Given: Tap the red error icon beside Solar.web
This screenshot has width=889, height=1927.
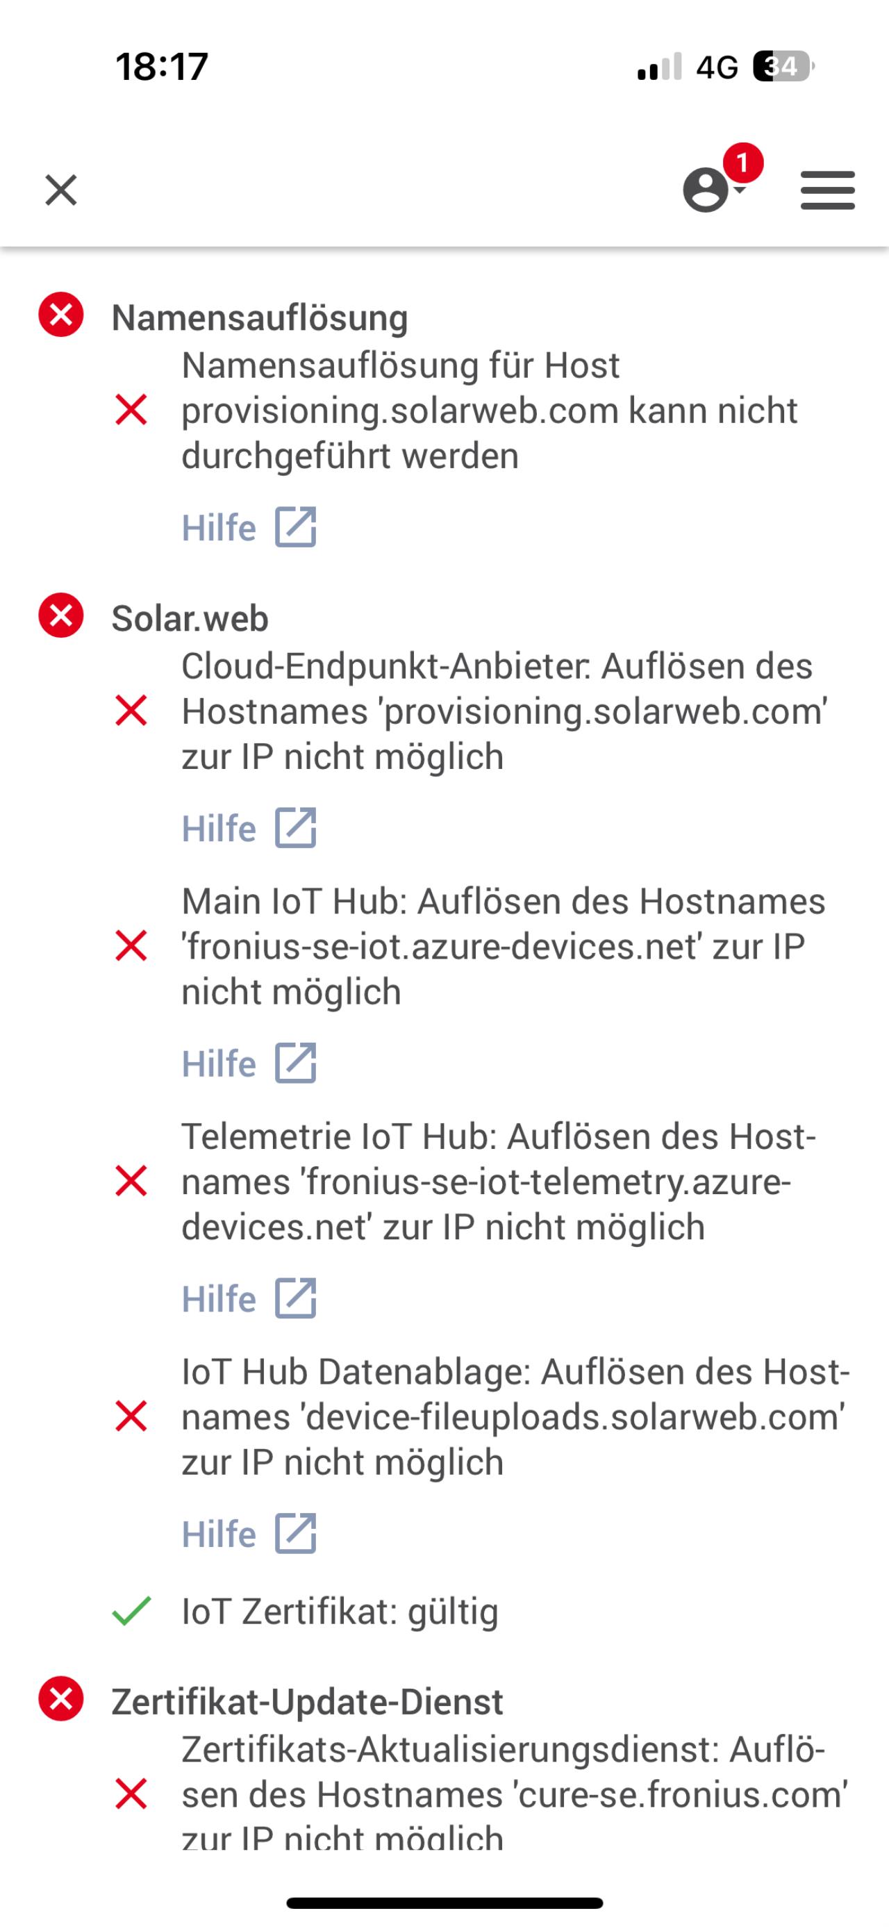Looking at the screenshot, I should point(60,615).
